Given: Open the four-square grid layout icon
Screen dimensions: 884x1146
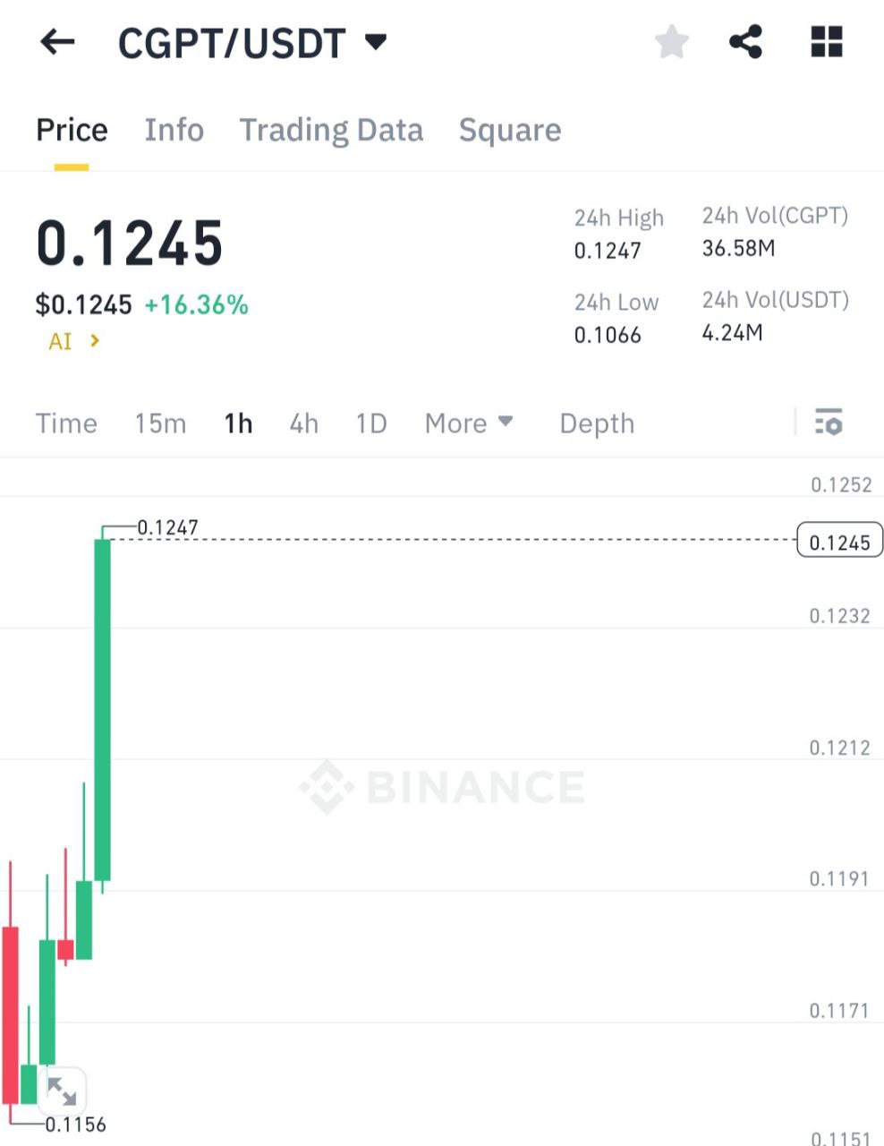Looking at the screenshot, I should click(x=827, y=42).
